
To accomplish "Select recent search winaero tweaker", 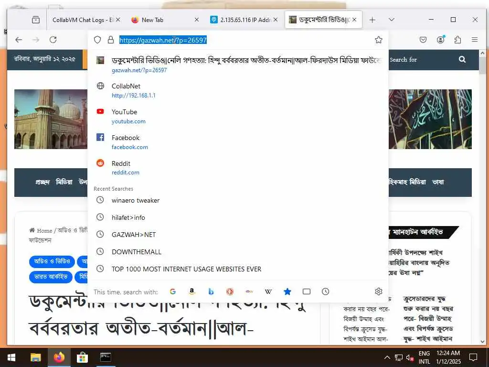I will tap(238, 200).
